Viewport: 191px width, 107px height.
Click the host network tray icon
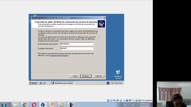(x=136, y=105)
